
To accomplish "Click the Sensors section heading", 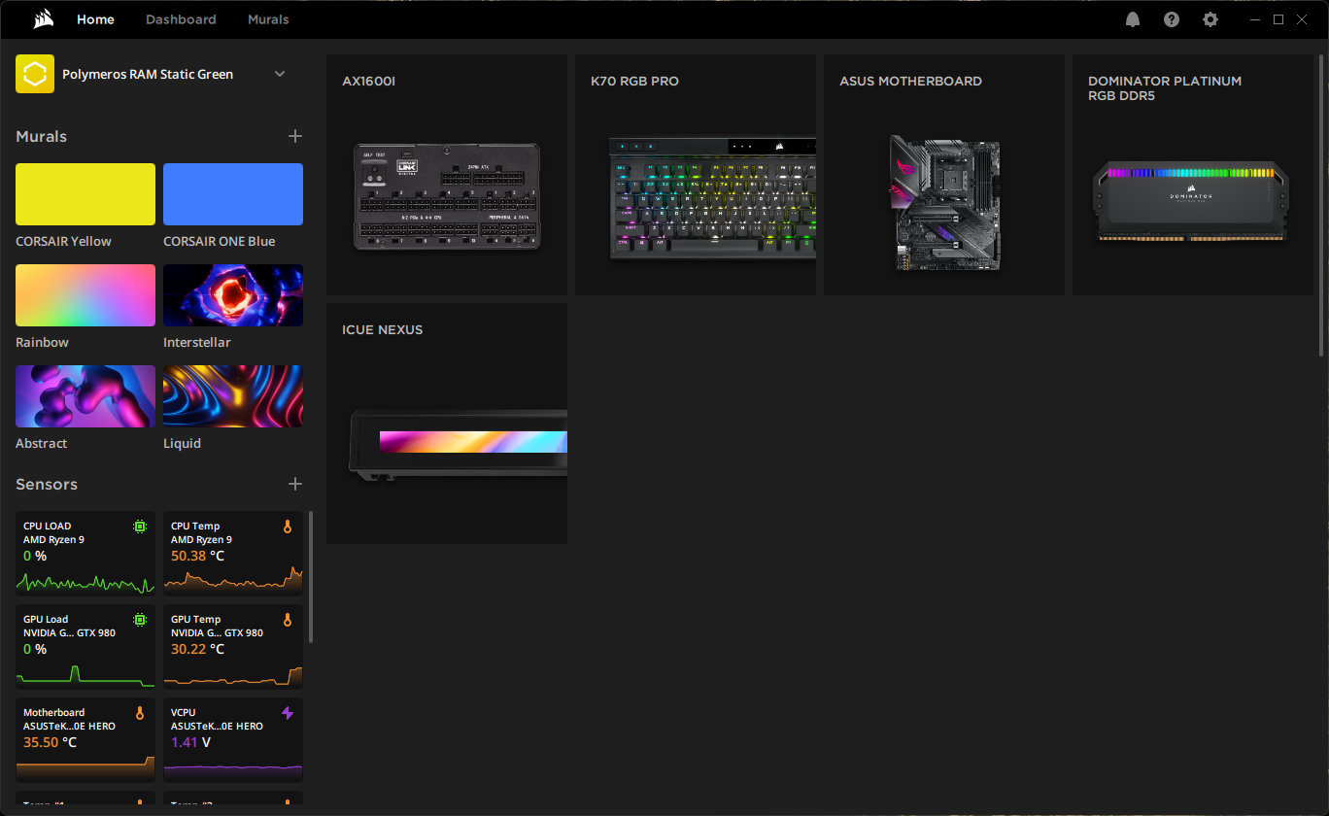I will (47, 484).
